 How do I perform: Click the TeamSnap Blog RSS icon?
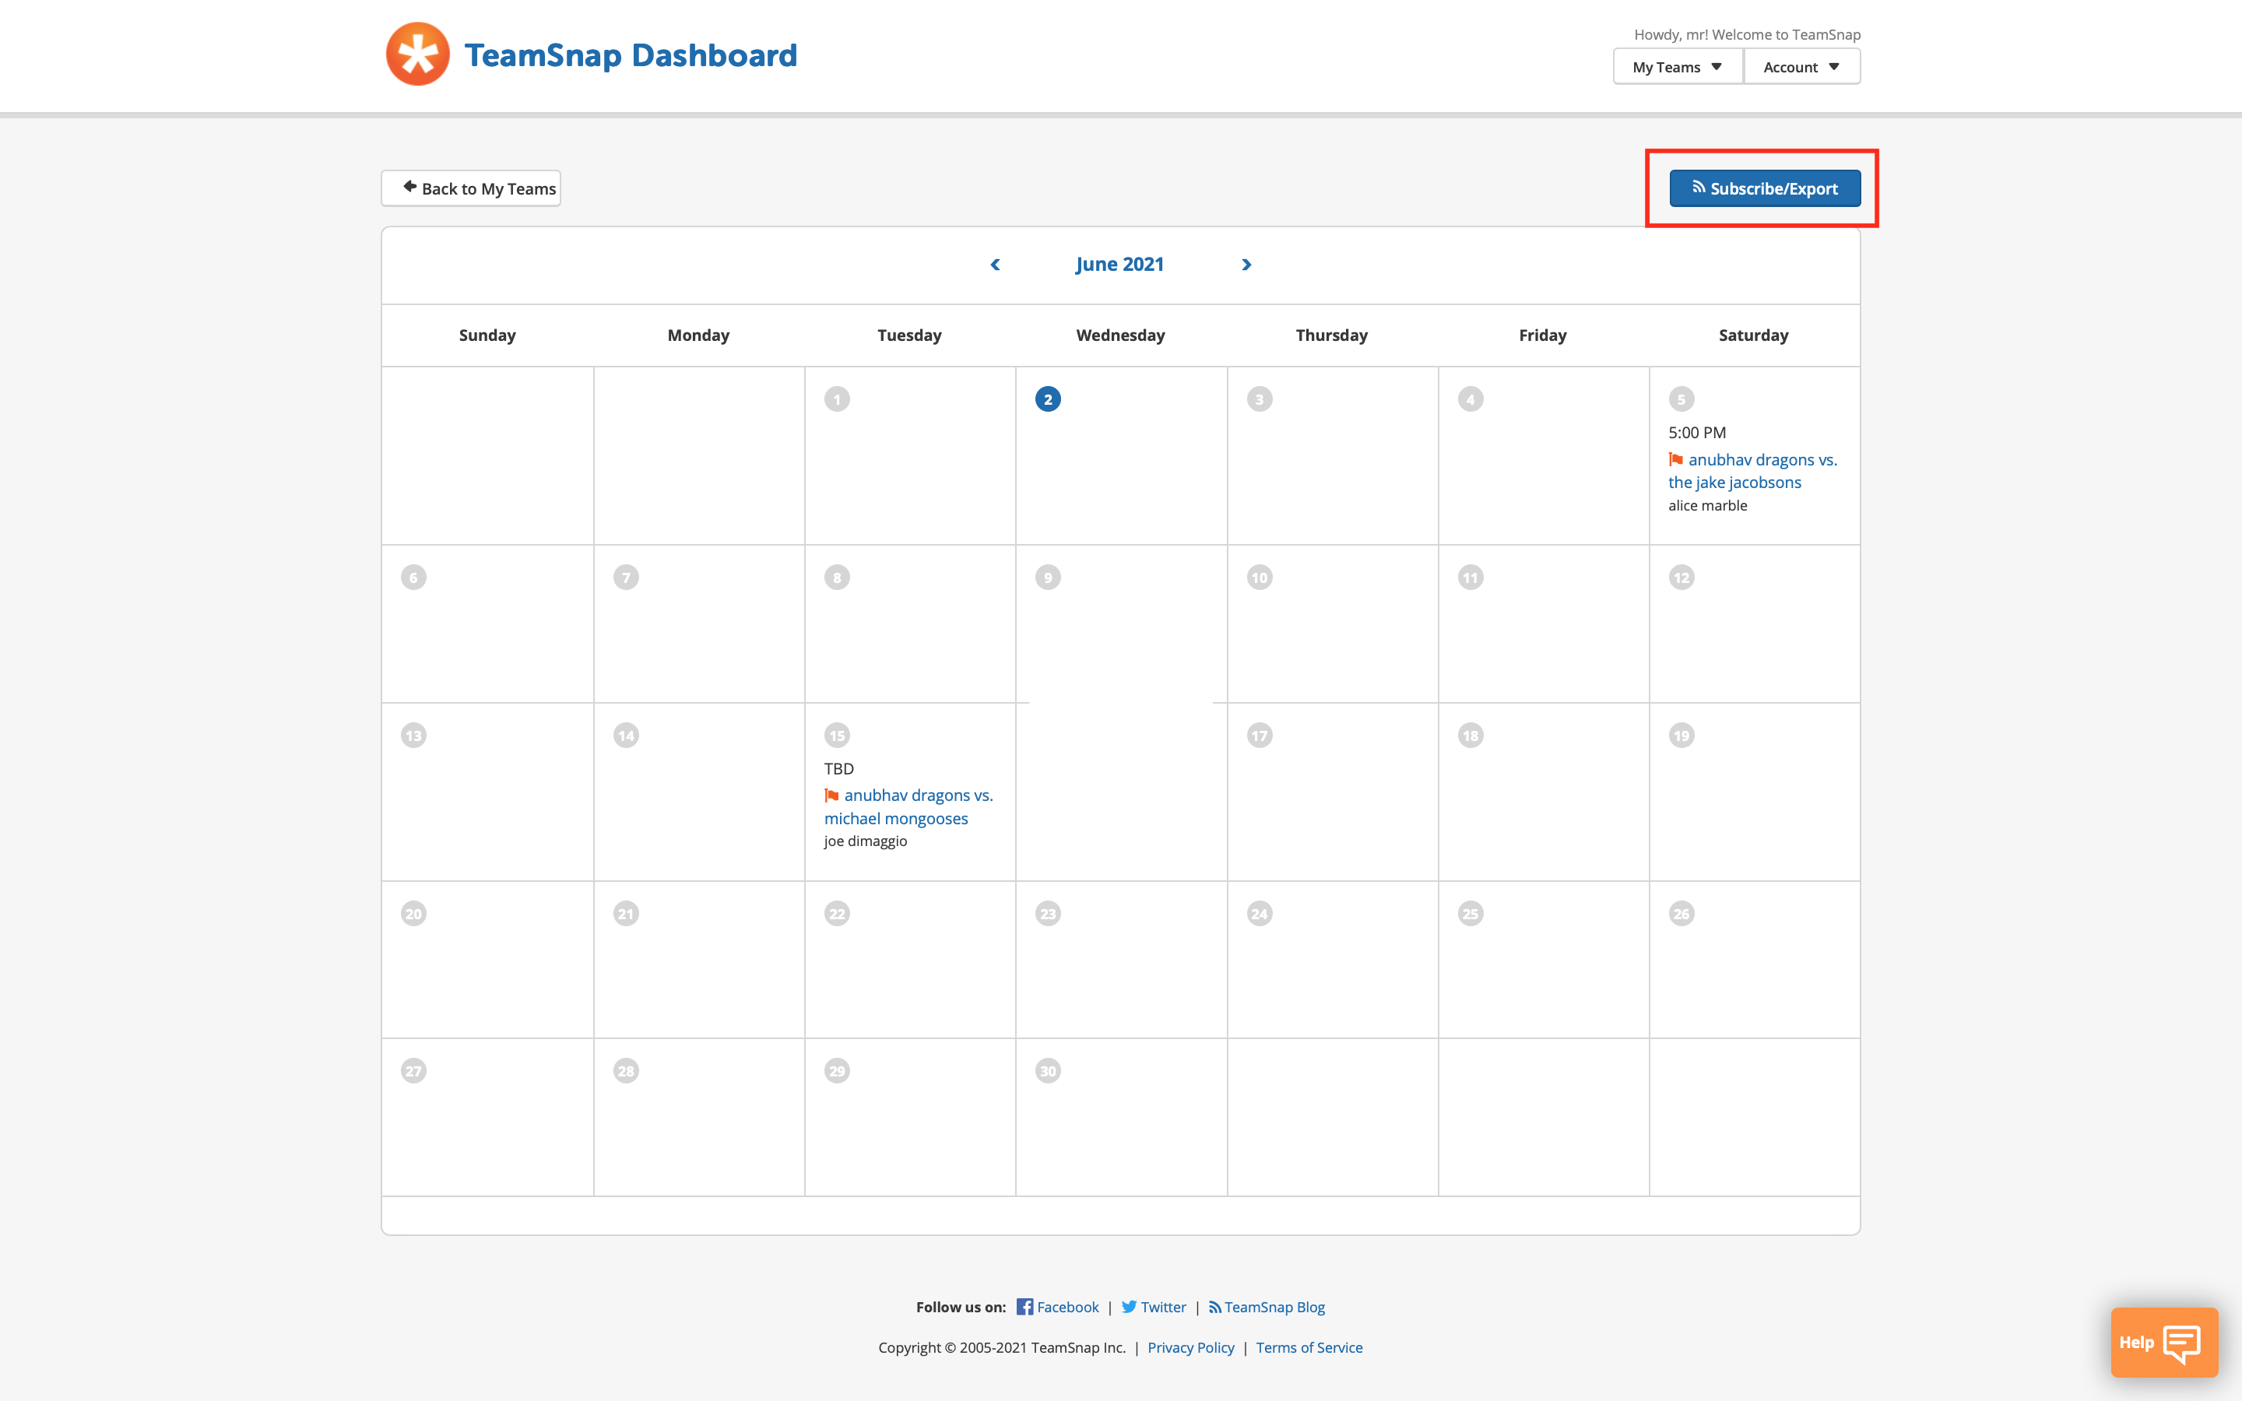pyautogui.click(x=1214, y=1307)
